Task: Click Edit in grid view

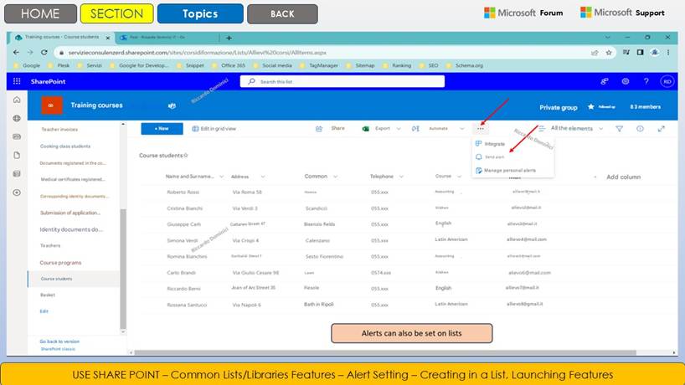Action: pyautogui.click(x=214, y=128)
